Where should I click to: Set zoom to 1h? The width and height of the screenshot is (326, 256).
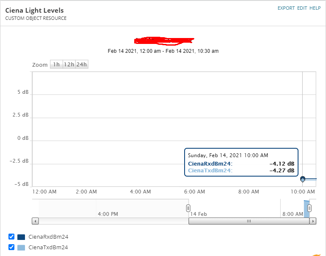pos(56,65)
